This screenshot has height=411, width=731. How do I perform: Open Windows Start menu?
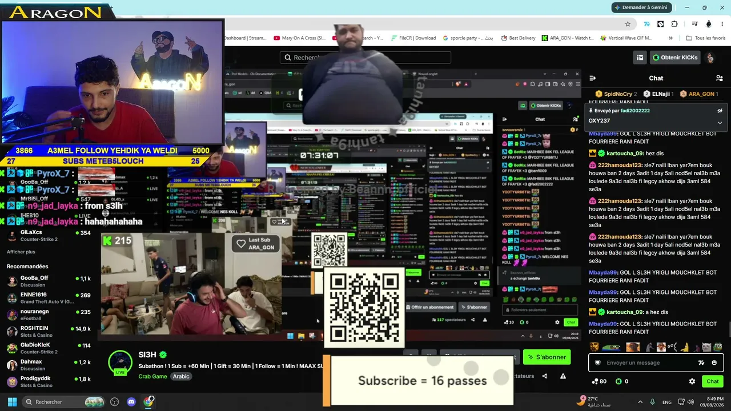click(x=12, y=402)
